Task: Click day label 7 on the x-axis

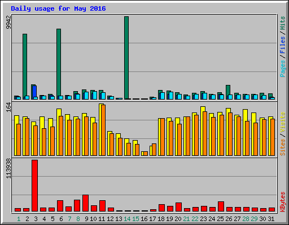Action: [x=69, y=219]
